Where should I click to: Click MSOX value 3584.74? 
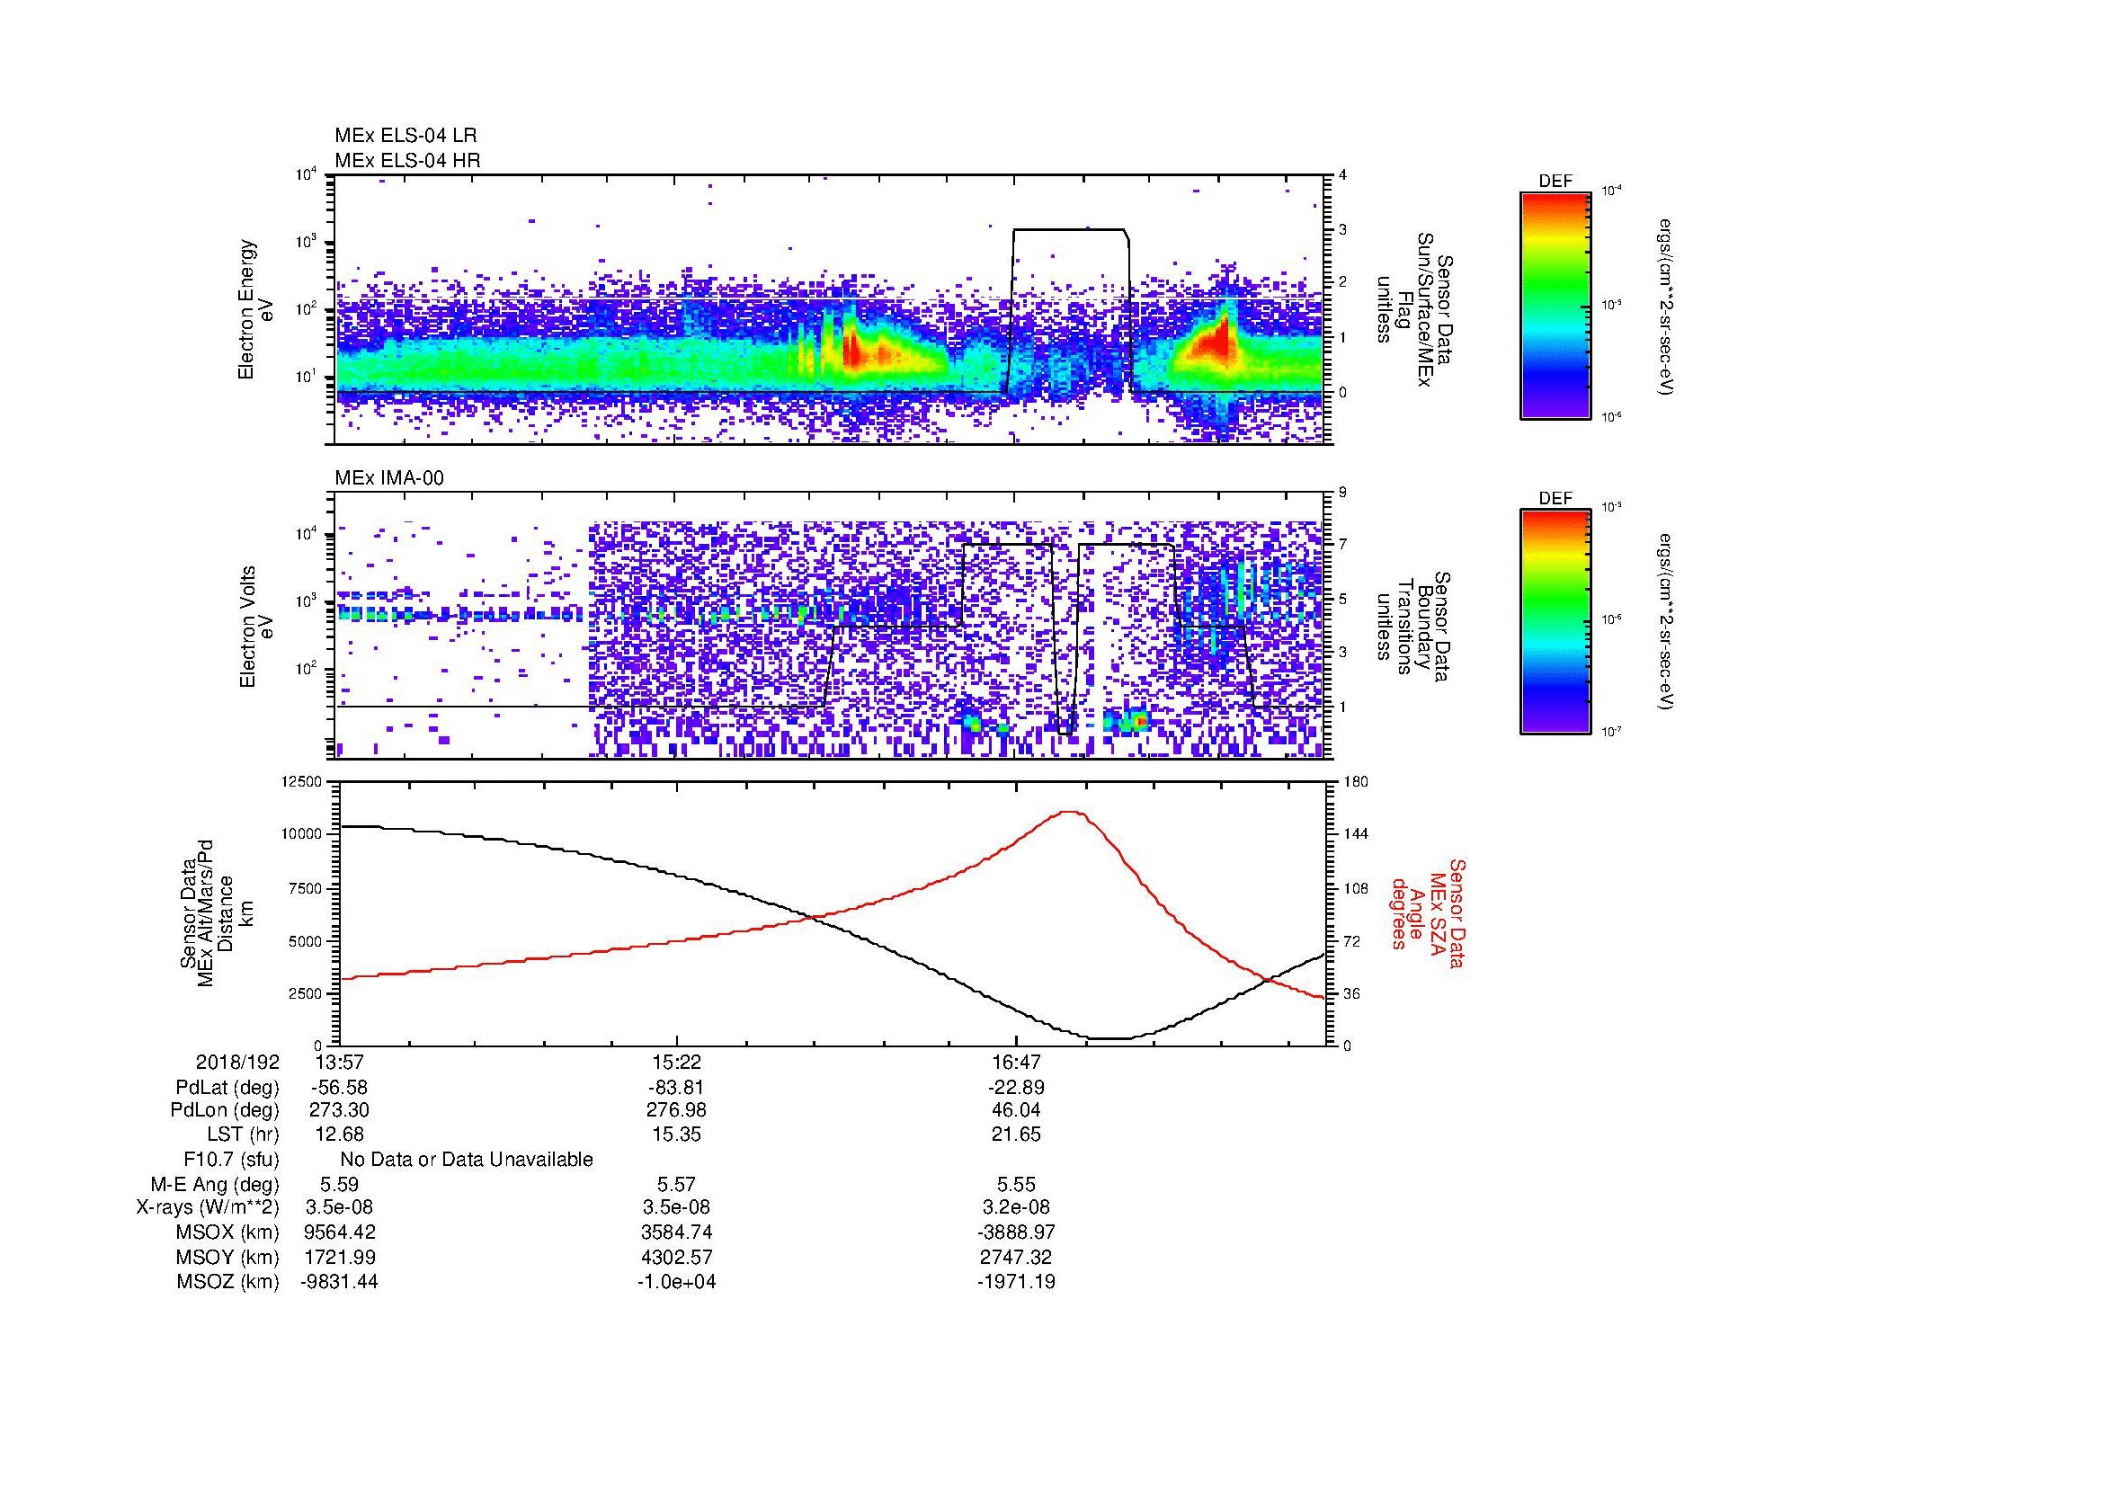pyautogui.click(x=676, y=1232)
